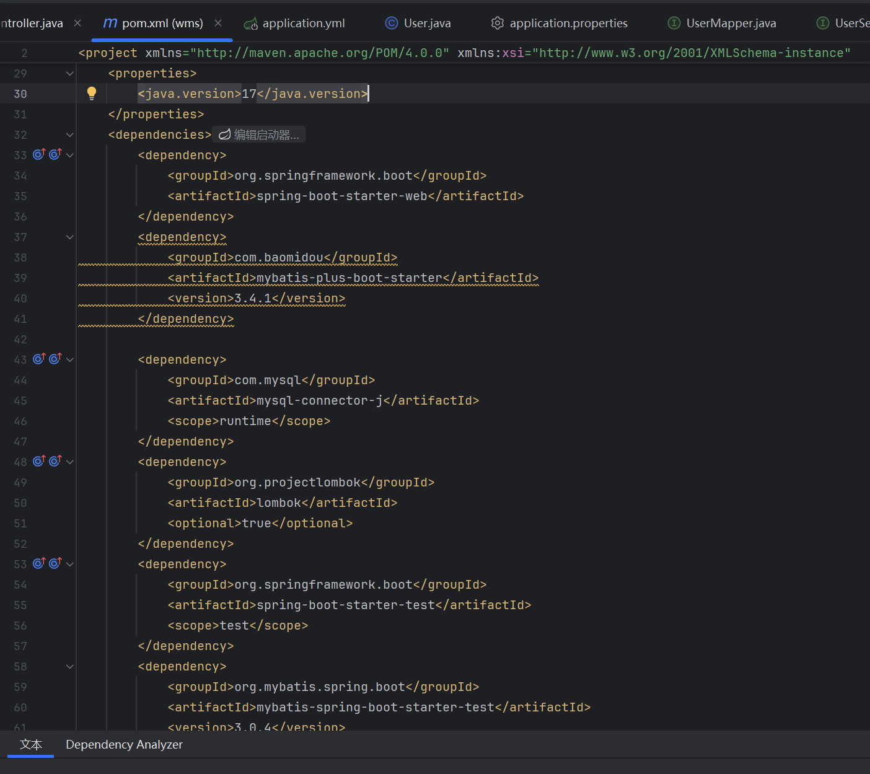This screenshot has height=774, width=870.
Task: Click the mybatis-spring-boot-starter-test artifactId line
Action: pos(379,707)
